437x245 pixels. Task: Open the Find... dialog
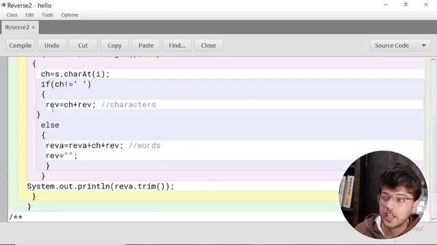pyautogui.click(x=177, y=46)
